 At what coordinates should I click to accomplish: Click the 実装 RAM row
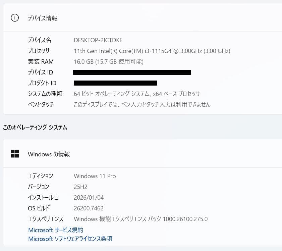[41, 61]
